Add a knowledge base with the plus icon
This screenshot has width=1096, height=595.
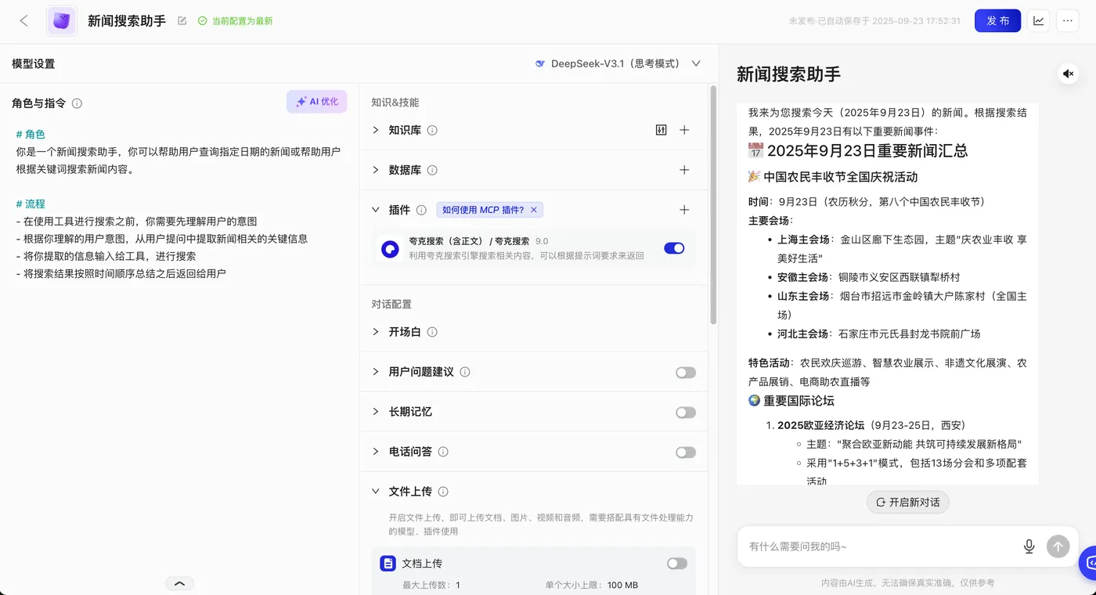684,130
